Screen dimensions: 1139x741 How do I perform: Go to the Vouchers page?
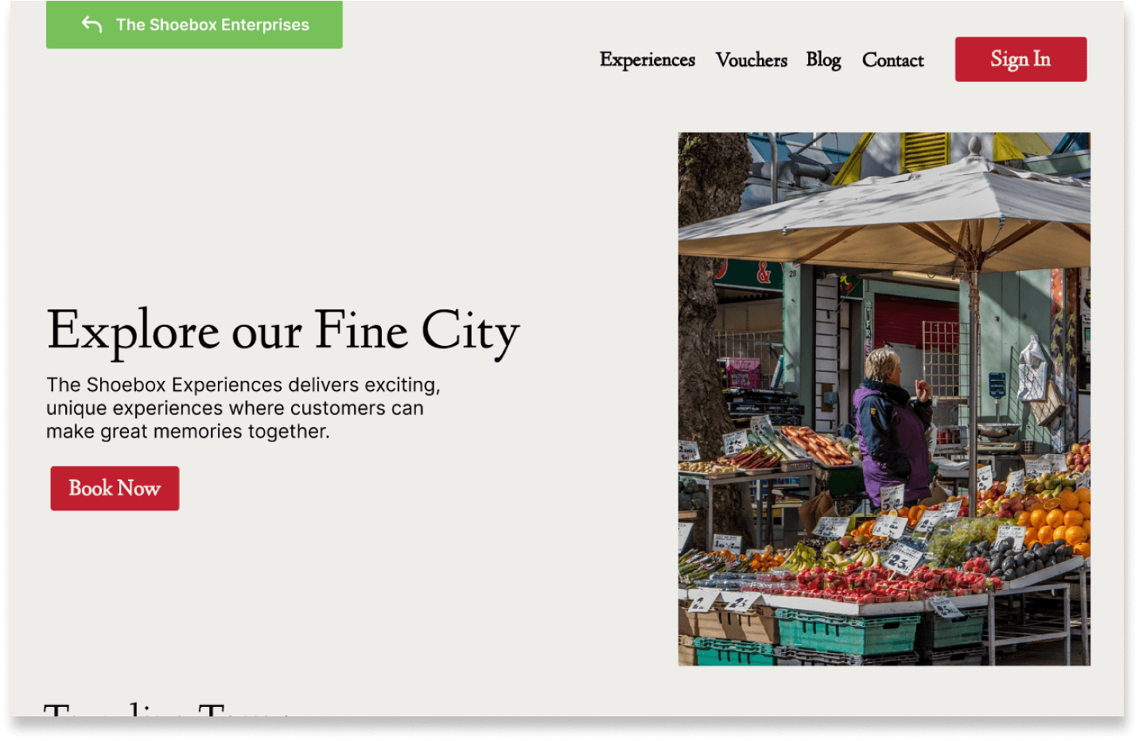[x=751, y=60]
